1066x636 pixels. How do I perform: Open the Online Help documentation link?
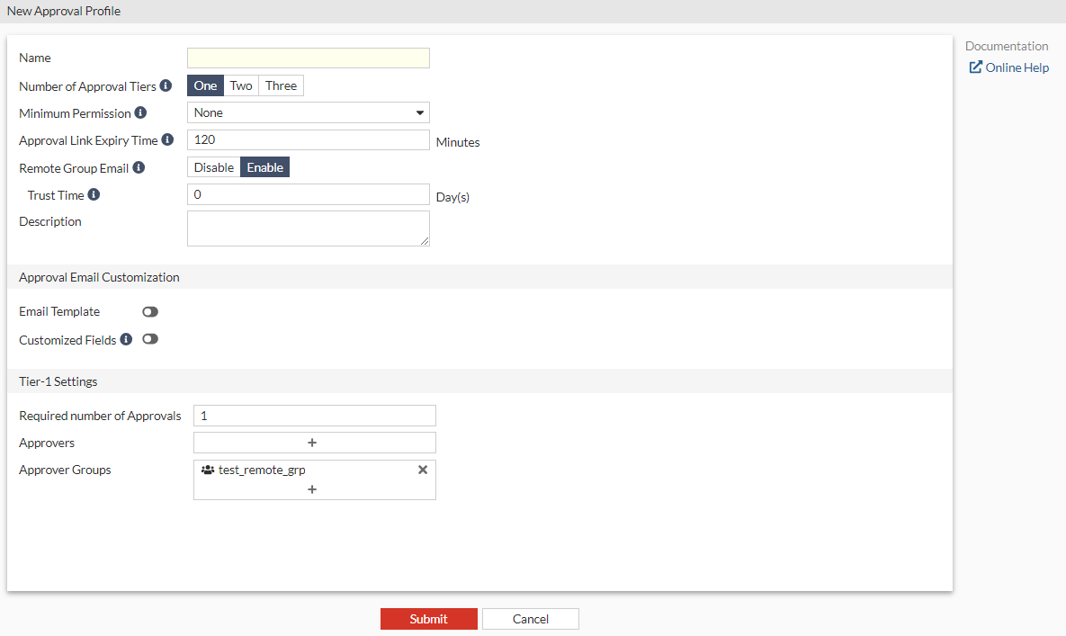[x=1015, y=67]
